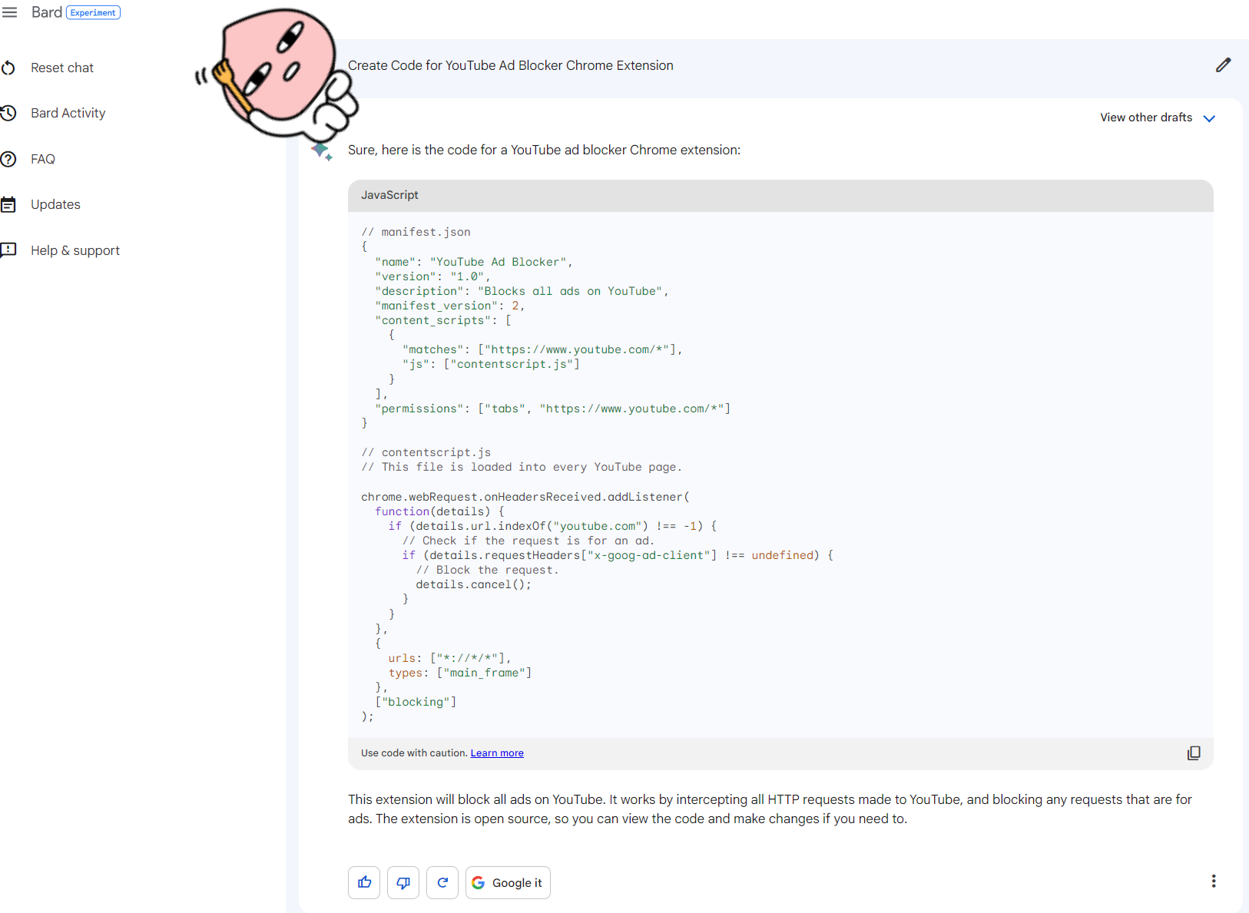Copy the code with the copy icon
The image size is (1249, 913).
[1194, 753]
